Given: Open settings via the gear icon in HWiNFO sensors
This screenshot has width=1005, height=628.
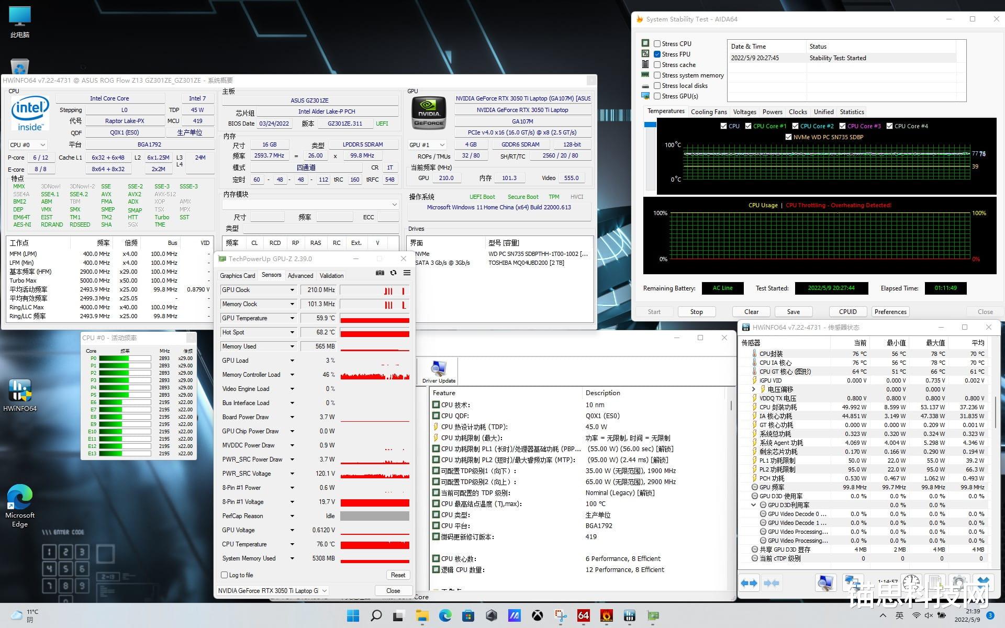Looking at the screenshot, I should pyautogui.click(x=959, y=583).
